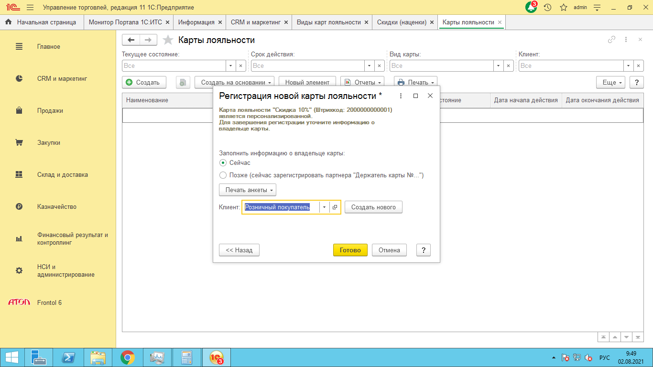Viewport: 653px width, 367px height.
Task: Click the copy icon next to Создать
Action: click(183, 82)
